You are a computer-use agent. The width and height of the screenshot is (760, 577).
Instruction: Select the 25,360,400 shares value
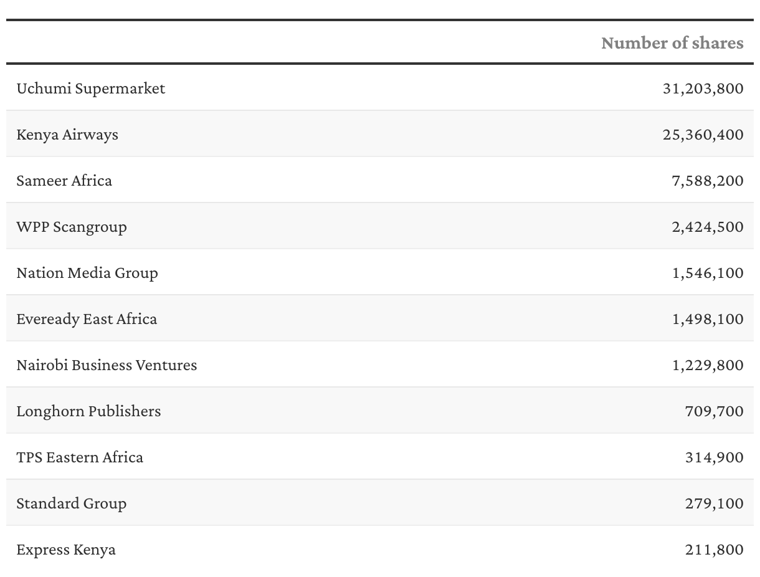[703, 134]
